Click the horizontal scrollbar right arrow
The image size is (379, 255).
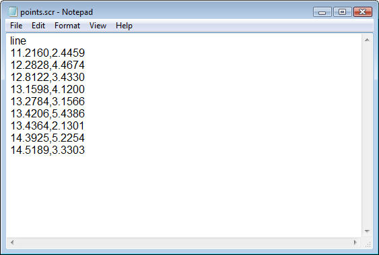(355, 242)
